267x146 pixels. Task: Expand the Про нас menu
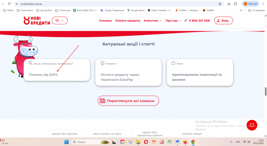(173, 21)
